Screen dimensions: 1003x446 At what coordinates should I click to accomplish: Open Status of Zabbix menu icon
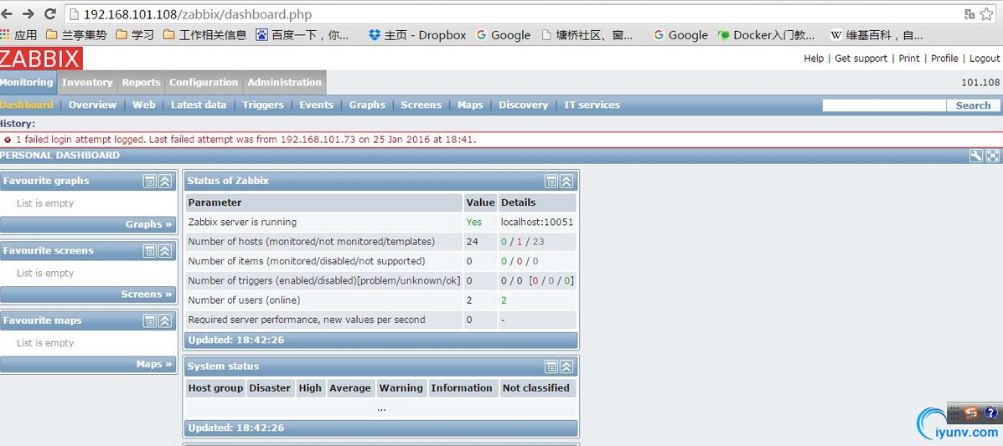coord(551,182)
